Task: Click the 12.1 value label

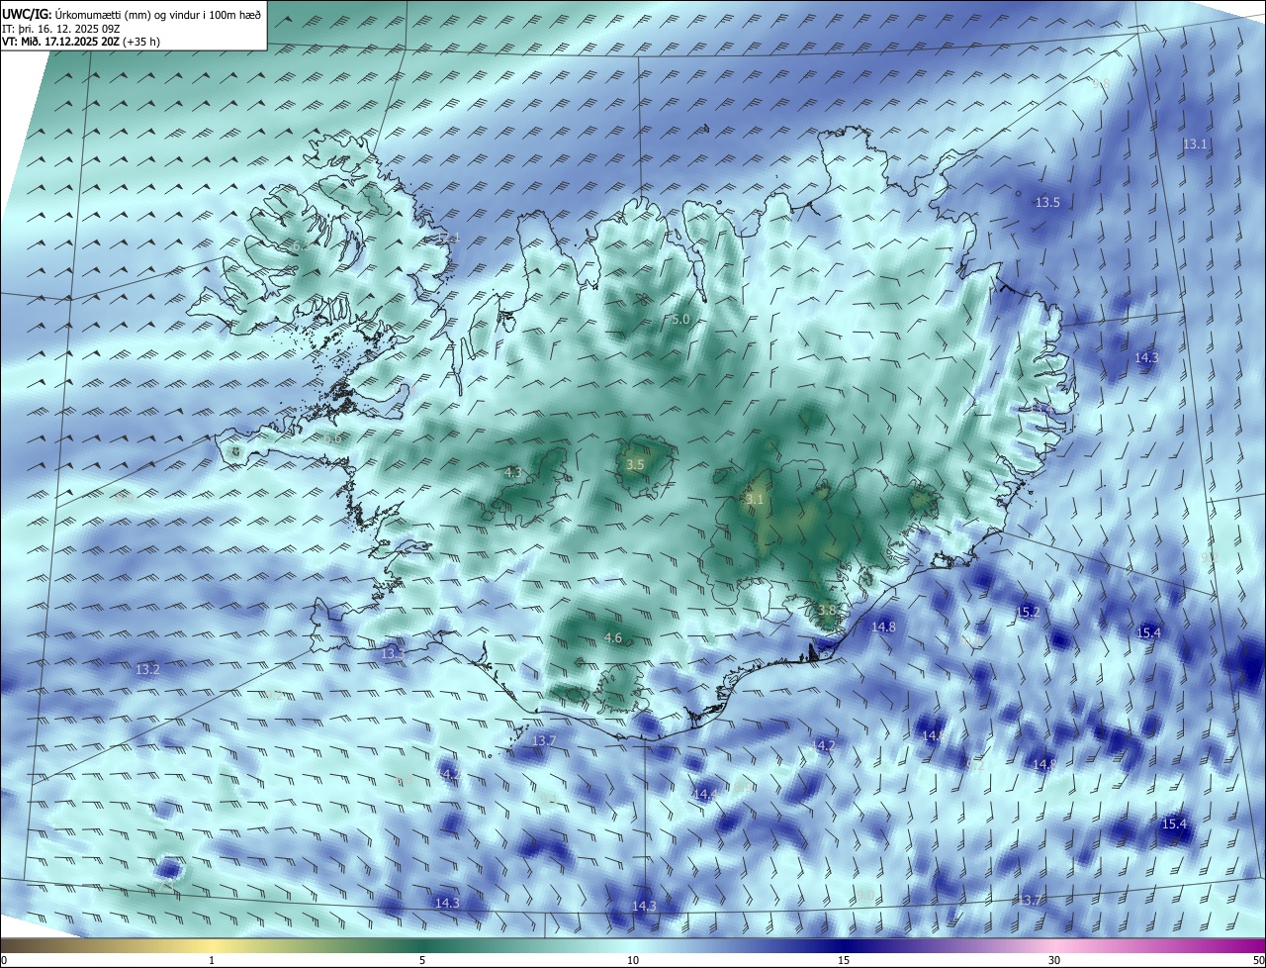Action: click(x=449, y=238)
